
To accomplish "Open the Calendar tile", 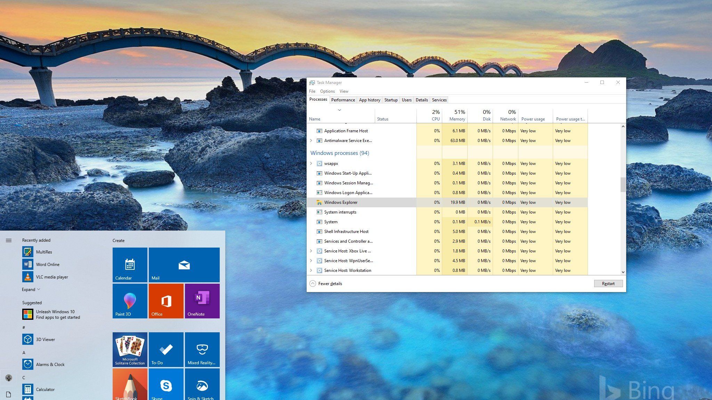I will pos(130,265).
